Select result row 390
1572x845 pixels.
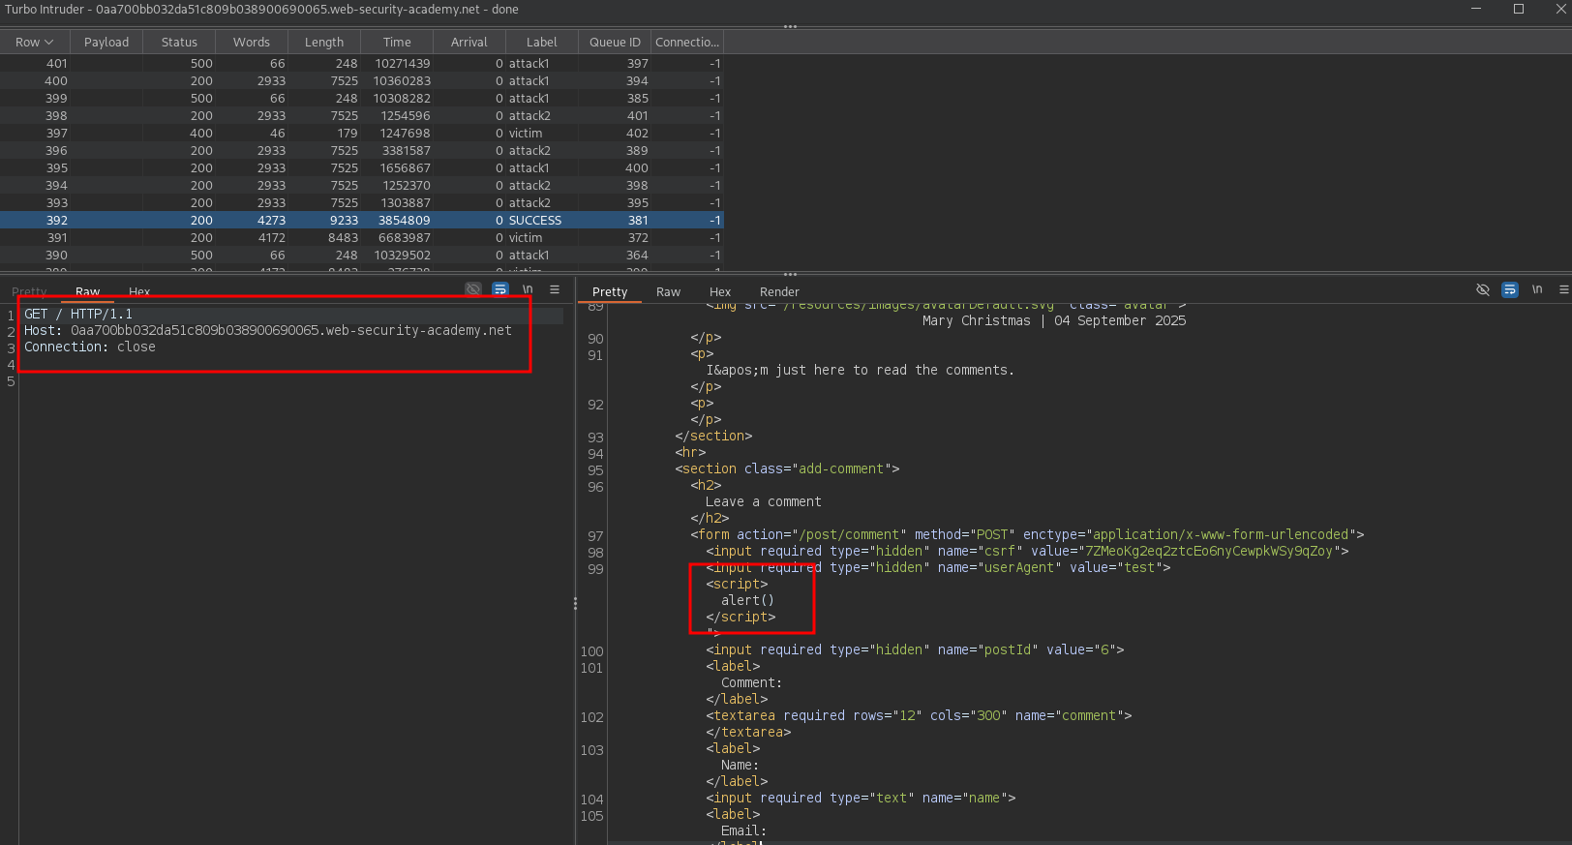click(361, 255)
